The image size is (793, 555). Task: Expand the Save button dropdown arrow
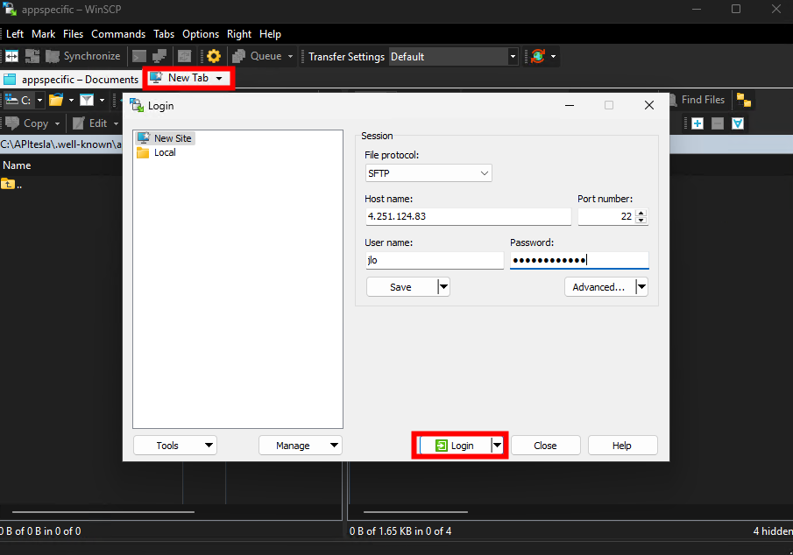443,287
